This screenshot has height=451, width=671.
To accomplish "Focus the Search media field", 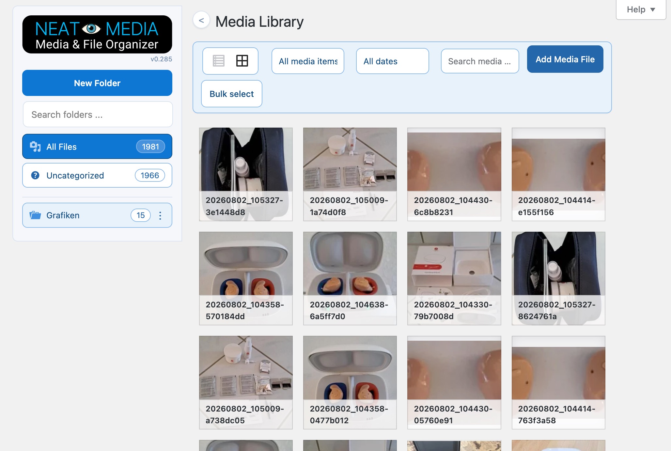I will click(x=480, y=61).
